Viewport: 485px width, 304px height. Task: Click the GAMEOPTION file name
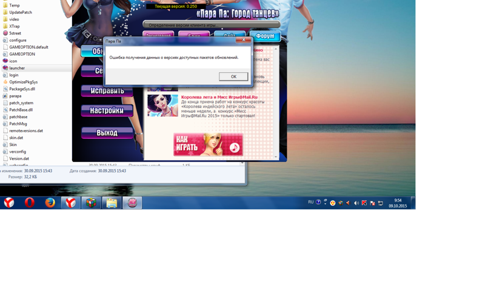coord(22,54)
